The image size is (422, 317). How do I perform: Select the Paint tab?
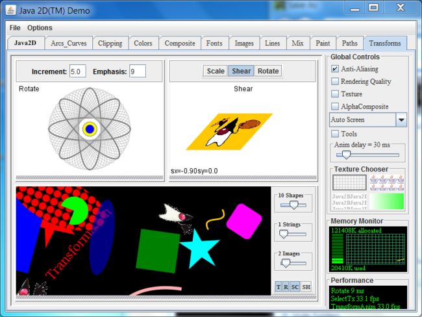pyautogui.click(x=323, y=43)
